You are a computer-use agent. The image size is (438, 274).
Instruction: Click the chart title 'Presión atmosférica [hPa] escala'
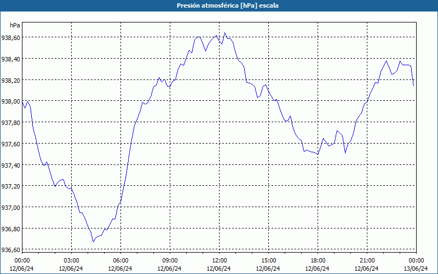tap(219, 5)
